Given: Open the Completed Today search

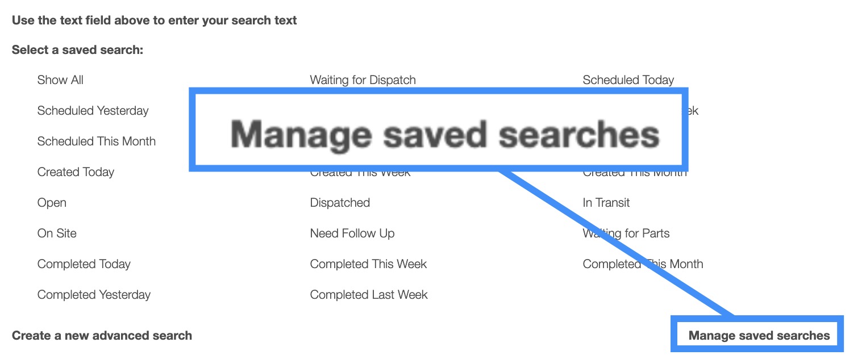Looking at the screenshot, I should [84, 264].
